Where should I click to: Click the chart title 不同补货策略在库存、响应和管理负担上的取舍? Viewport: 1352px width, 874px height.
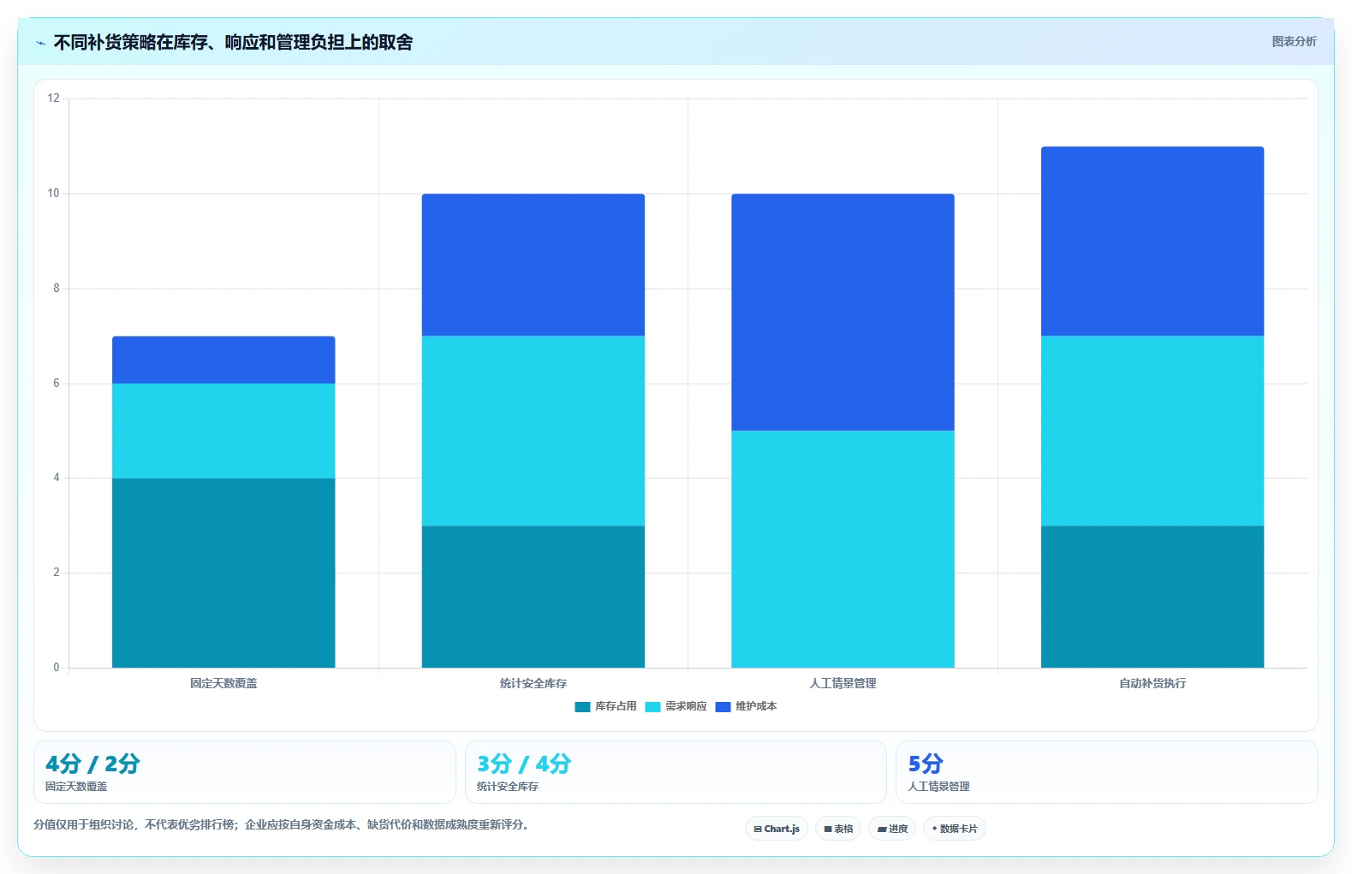(233, 42)
